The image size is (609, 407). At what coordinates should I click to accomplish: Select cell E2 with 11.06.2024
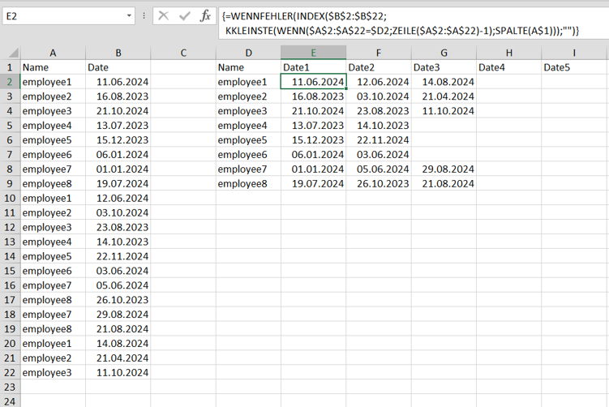(314, 82)
